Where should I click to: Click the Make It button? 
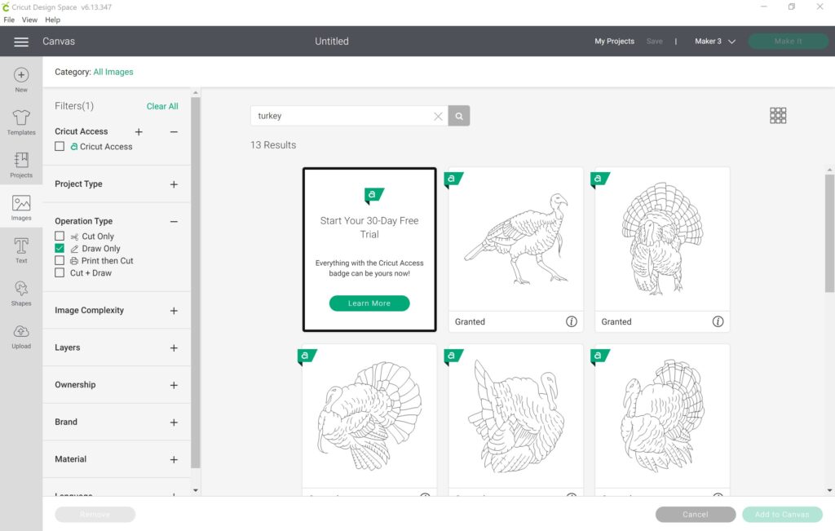tap(789, 42)
